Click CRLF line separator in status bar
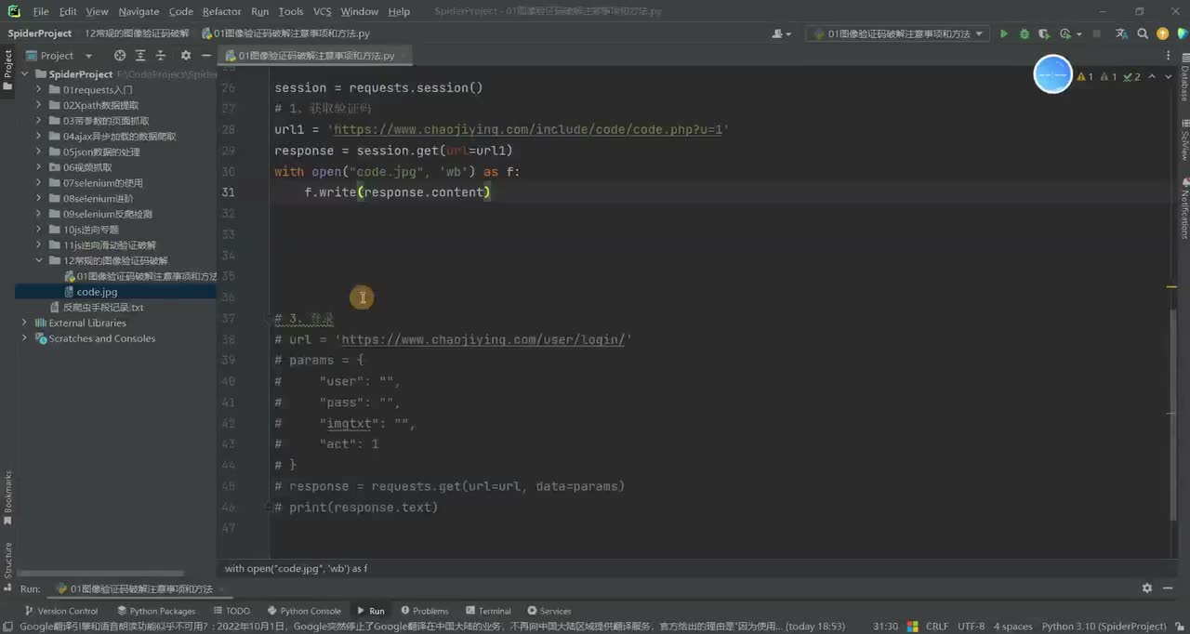The height and width of the screenshot is (634, 1190). pos(937,627)
